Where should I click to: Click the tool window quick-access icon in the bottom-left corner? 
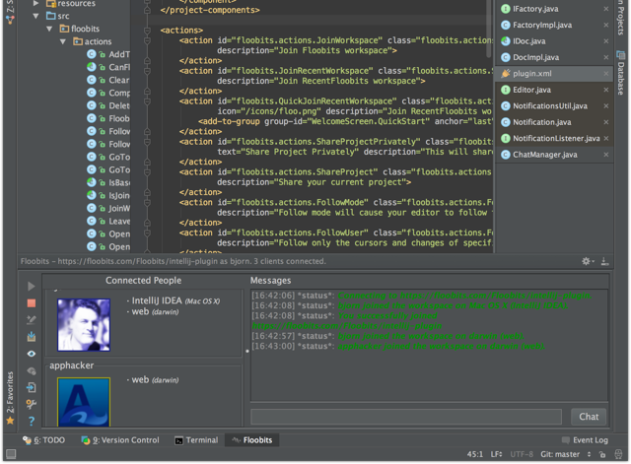click(x=11, y=454)
